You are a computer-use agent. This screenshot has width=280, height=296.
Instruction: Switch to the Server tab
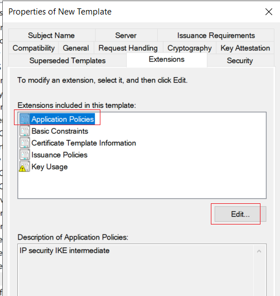pyautogui.click(x=126, y=35)
